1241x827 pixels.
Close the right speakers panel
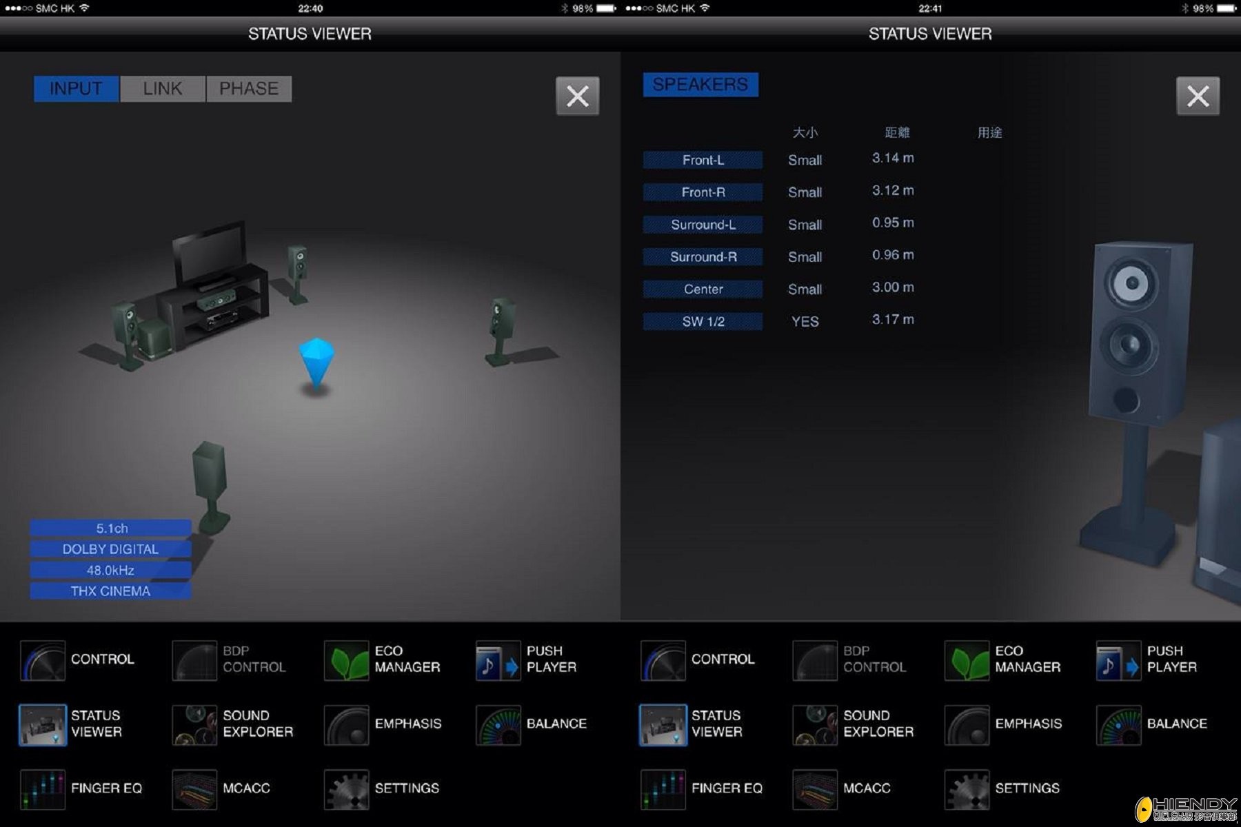point(1198,96)
